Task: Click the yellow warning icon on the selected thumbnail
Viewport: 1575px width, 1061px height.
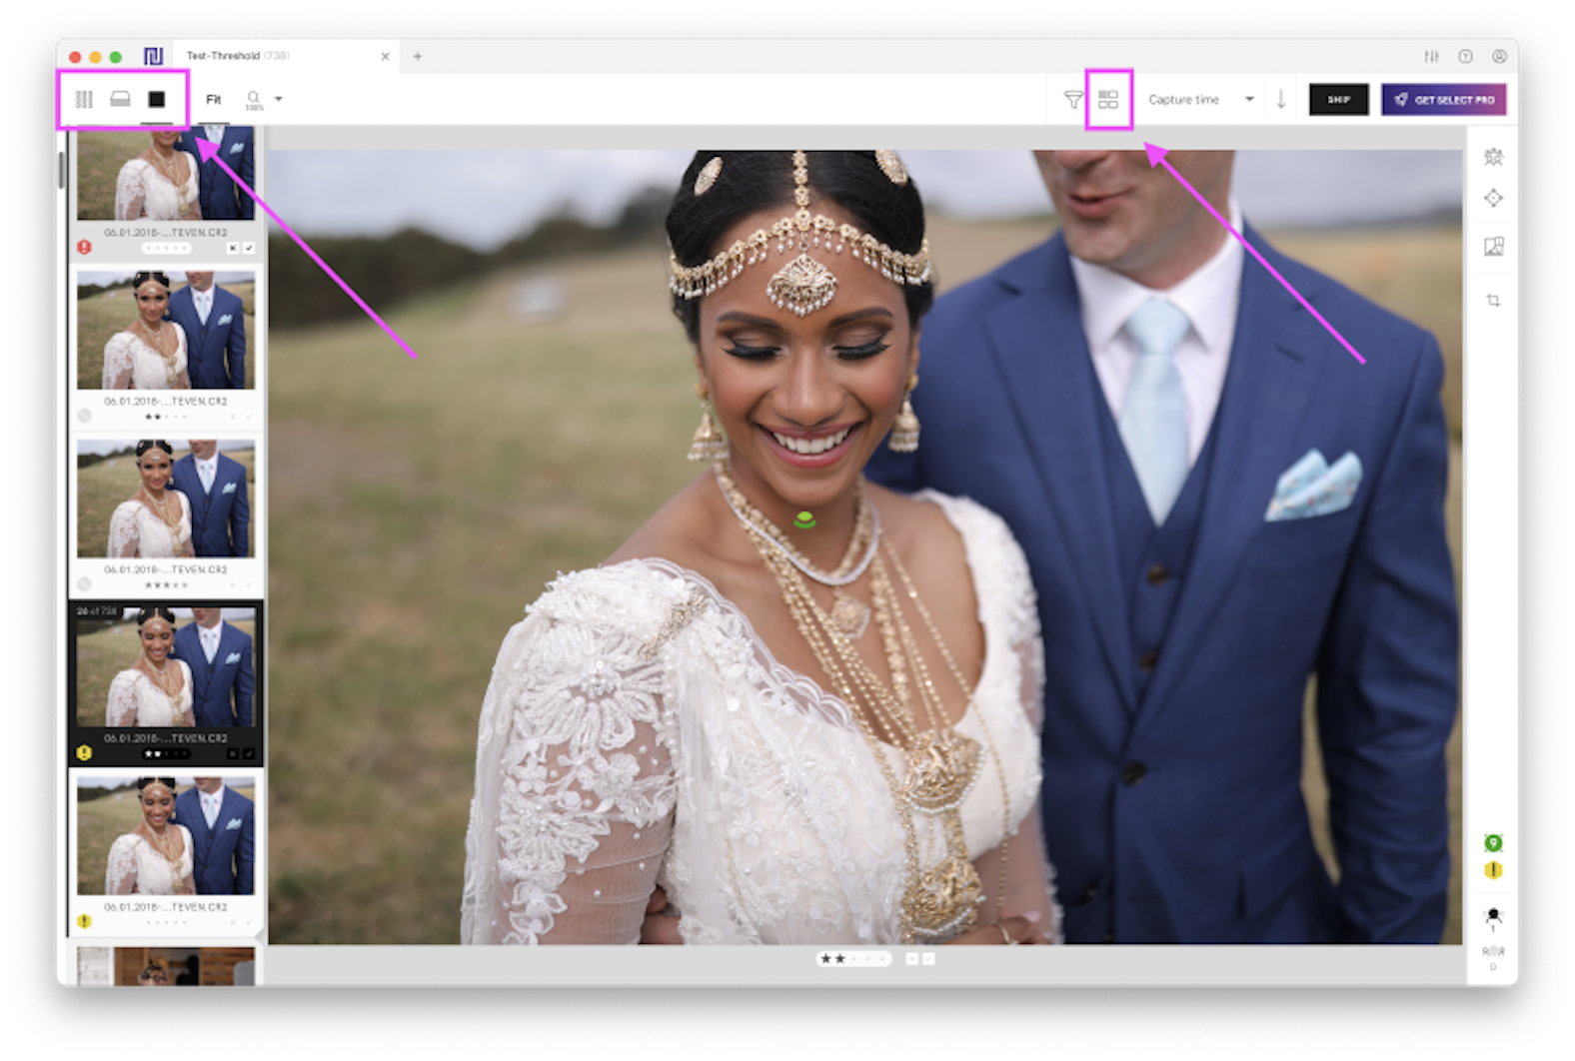Action: click(84, 752)
